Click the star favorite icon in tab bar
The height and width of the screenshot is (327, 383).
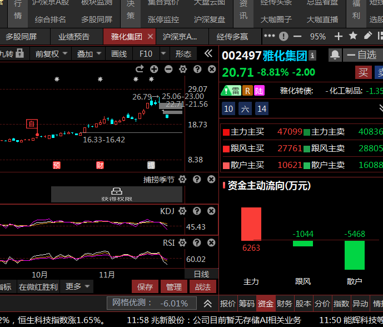tap(353, 36)
